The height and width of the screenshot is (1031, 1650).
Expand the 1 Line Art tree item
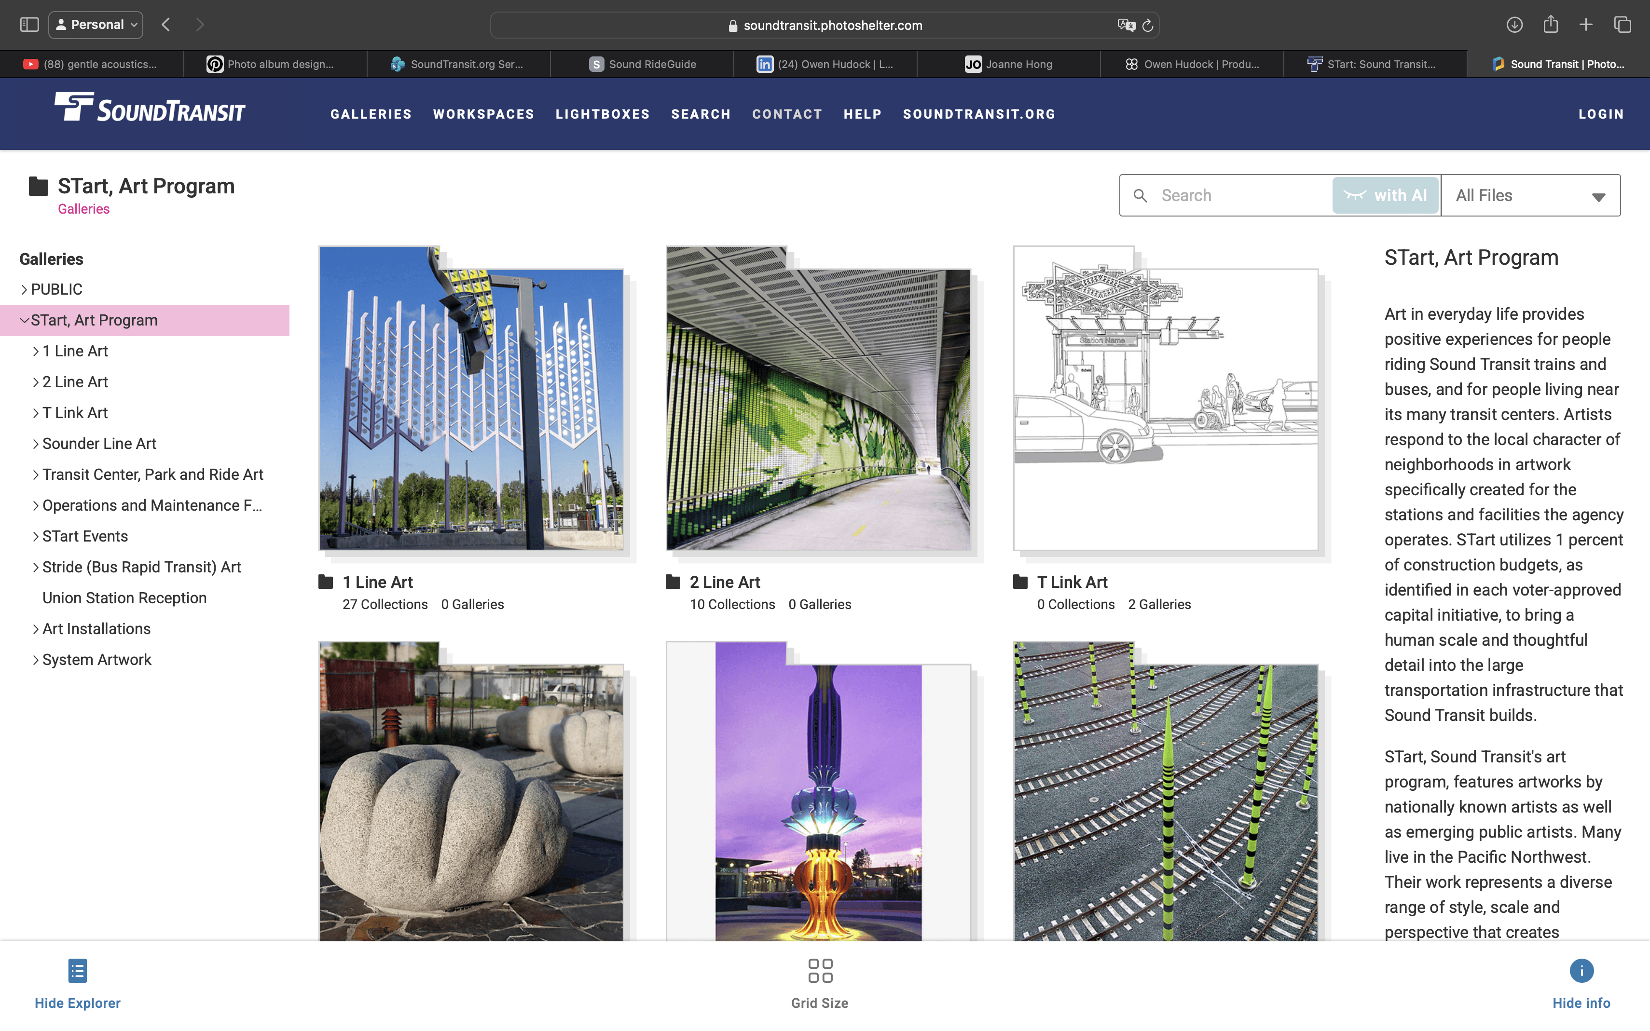[x=36, y=351]
